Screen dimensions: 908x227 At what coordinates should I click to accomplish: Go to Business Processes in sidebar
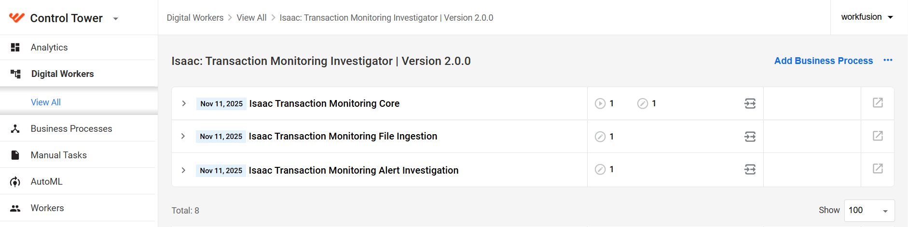tap(71, 128)
